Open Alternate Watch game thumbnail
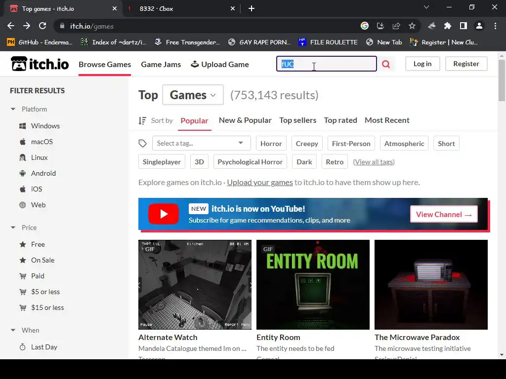The width and height of the screenshot is (506, 379). click(195, 285)
